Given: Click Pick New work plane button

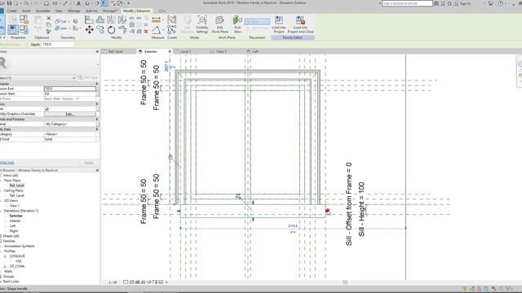Looking at the screenshot, I should (x=237, y=24).
